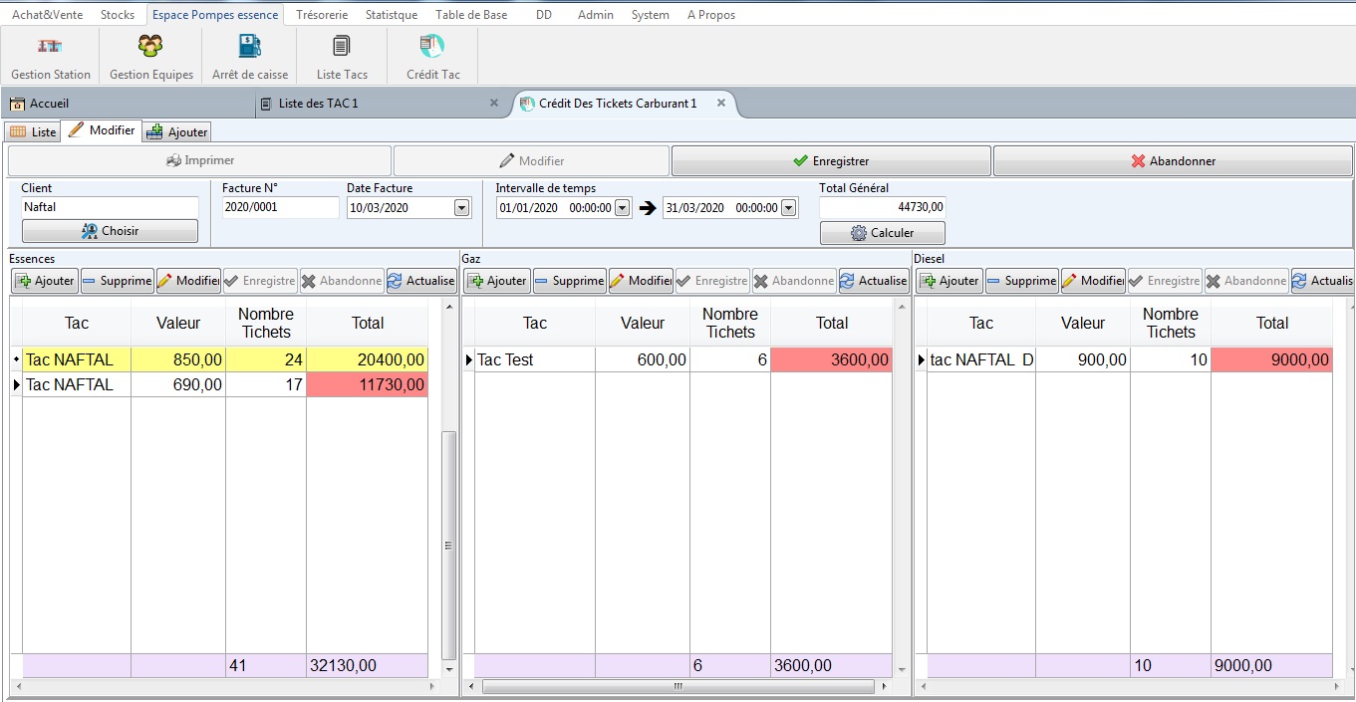Expand the interval end date dropdown

(789, 208)
